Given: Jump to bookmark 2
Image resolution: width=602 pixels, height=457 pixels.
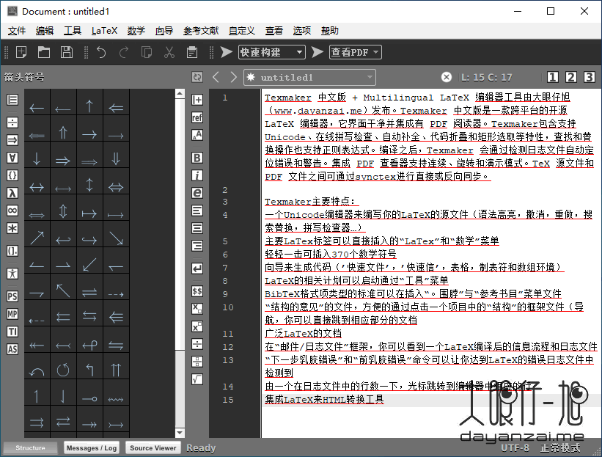Looking at the screenshot, I should (571, 77).
